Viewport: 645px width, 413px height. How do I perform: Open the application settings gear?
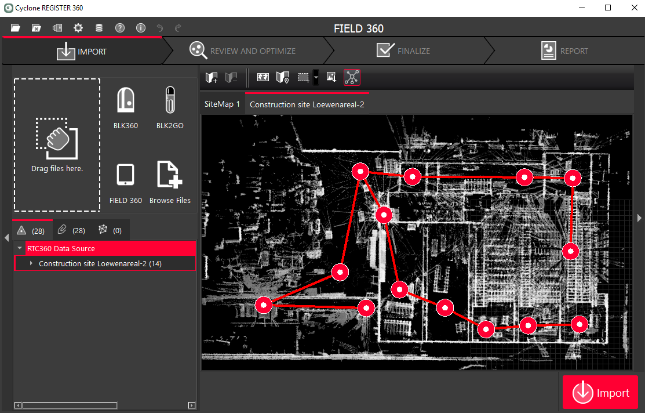click(x=78, y=27)
